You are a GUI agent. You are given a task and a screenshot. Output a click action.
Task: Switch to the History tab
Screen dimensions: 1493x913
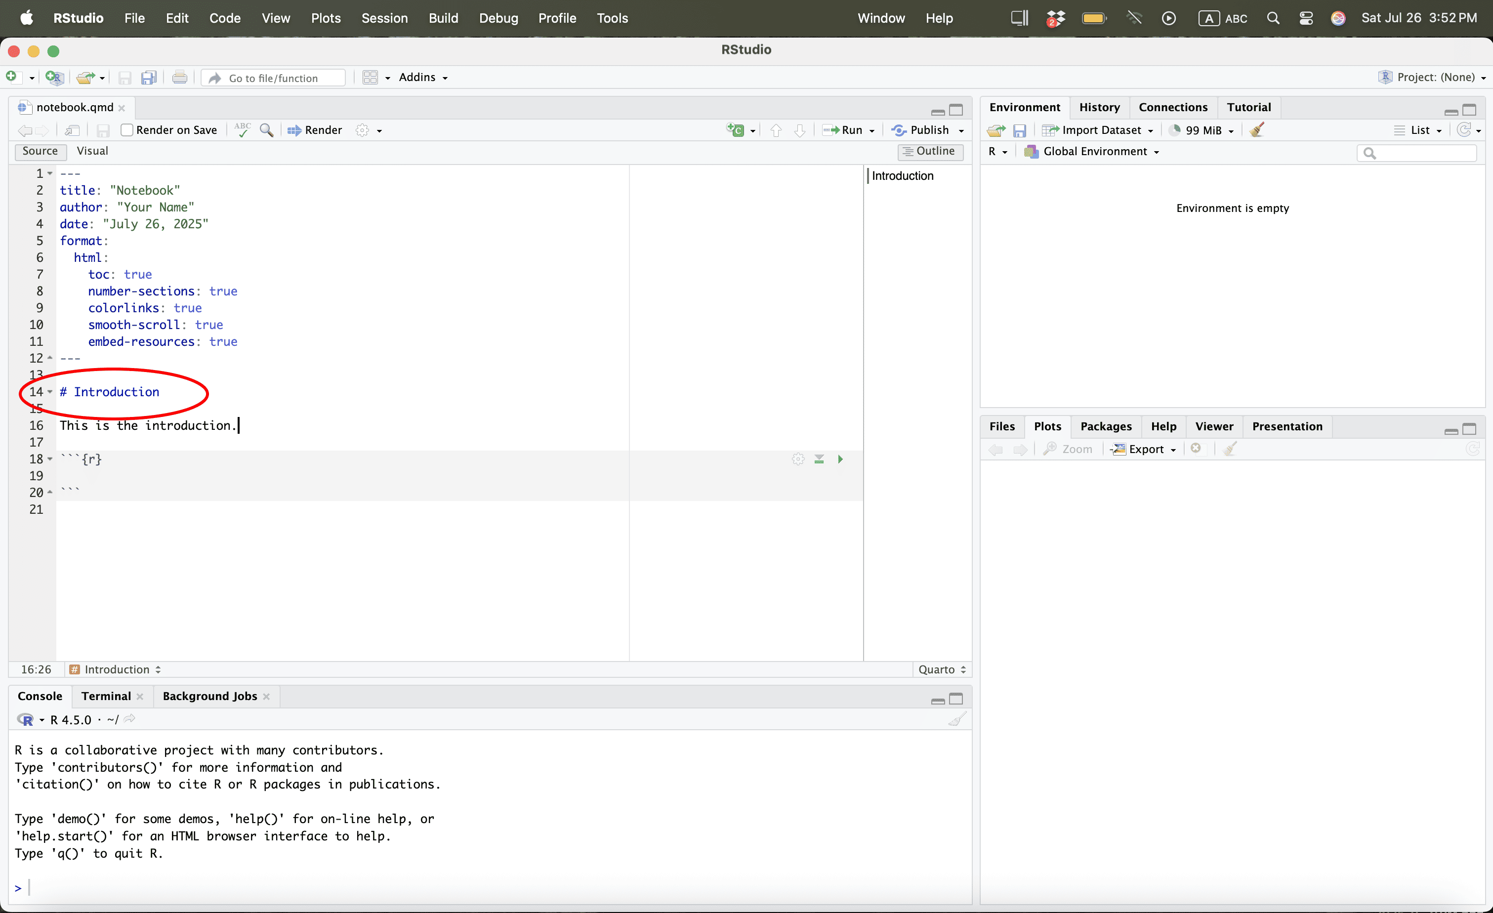[1099, 107]
